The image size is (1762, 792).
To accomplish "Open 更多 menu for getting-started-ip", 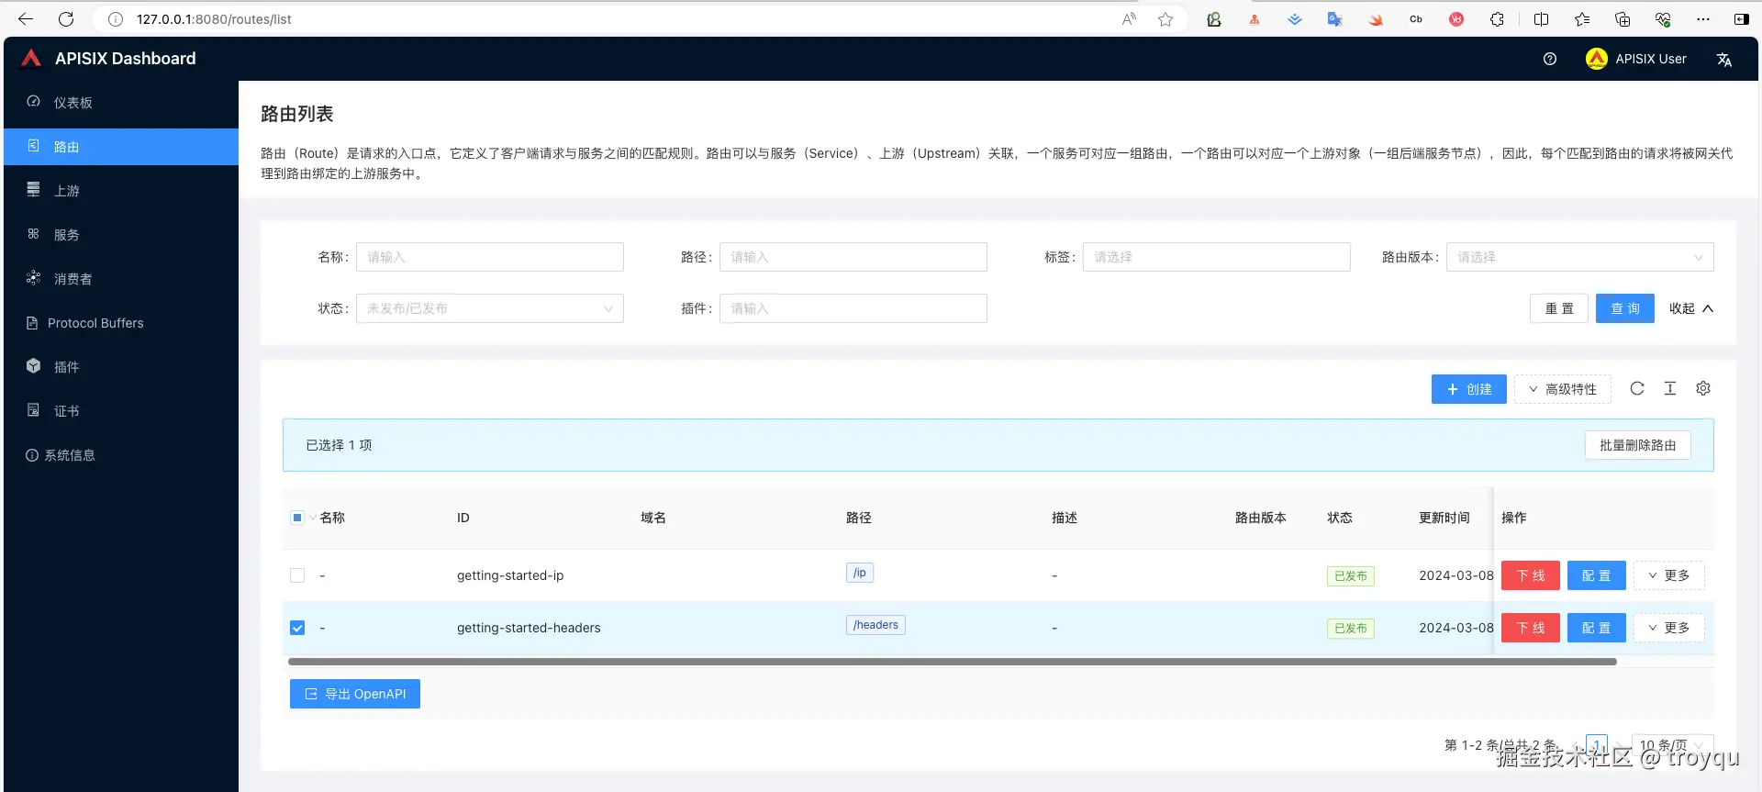I will 1669,575.
